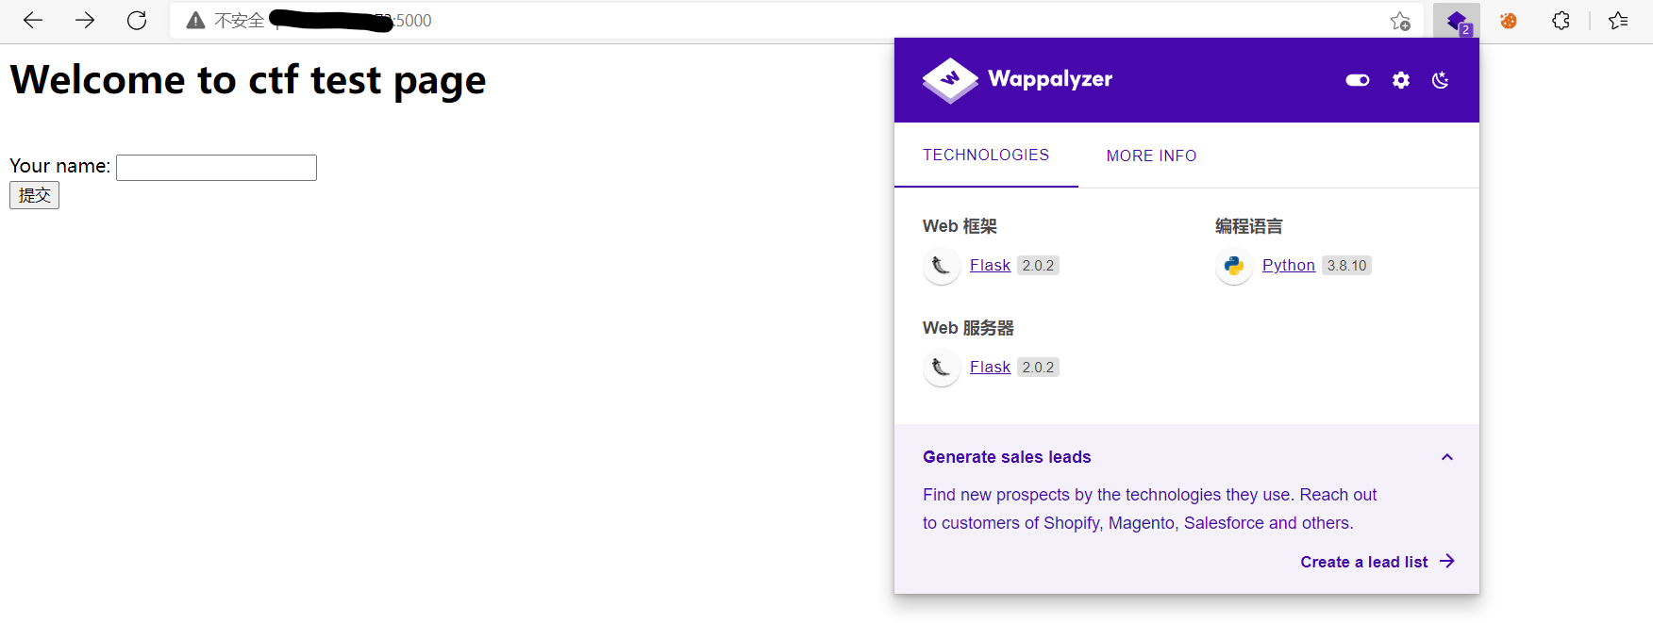Image resolution: width=1653 pixels, height=623 pixels.
Task: Click the Wappalyzer logo in popup header
Action: point(1017,80)
